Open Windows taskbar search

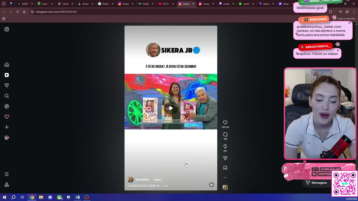point(13,197)
